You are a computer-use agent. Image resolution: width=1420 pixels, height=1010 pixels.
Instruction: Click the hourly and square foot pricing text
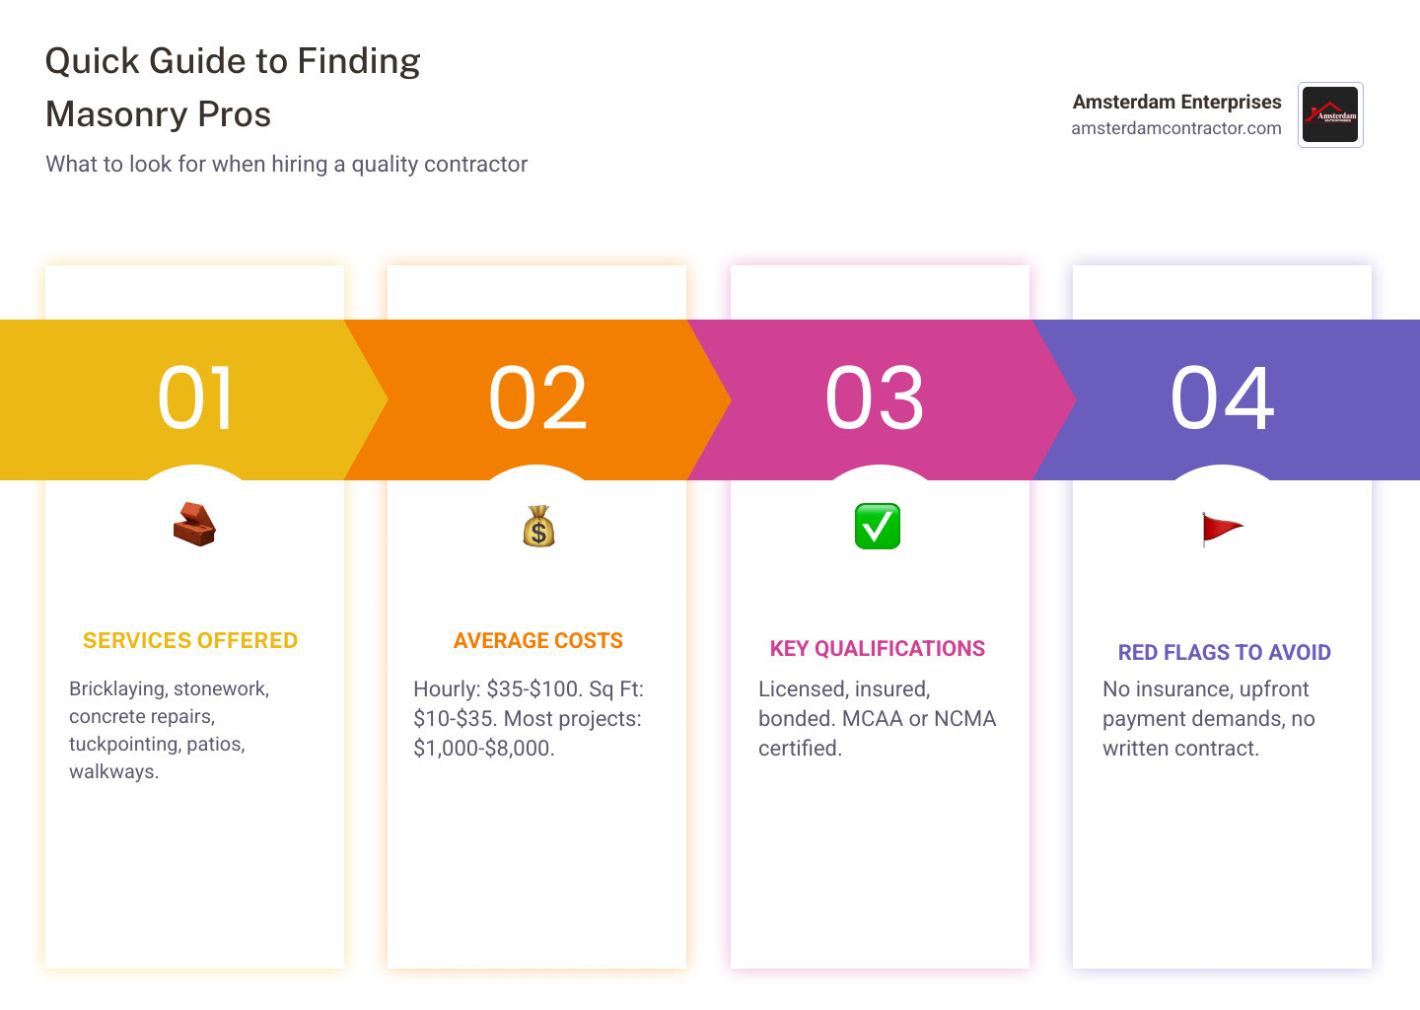point(528,718)
